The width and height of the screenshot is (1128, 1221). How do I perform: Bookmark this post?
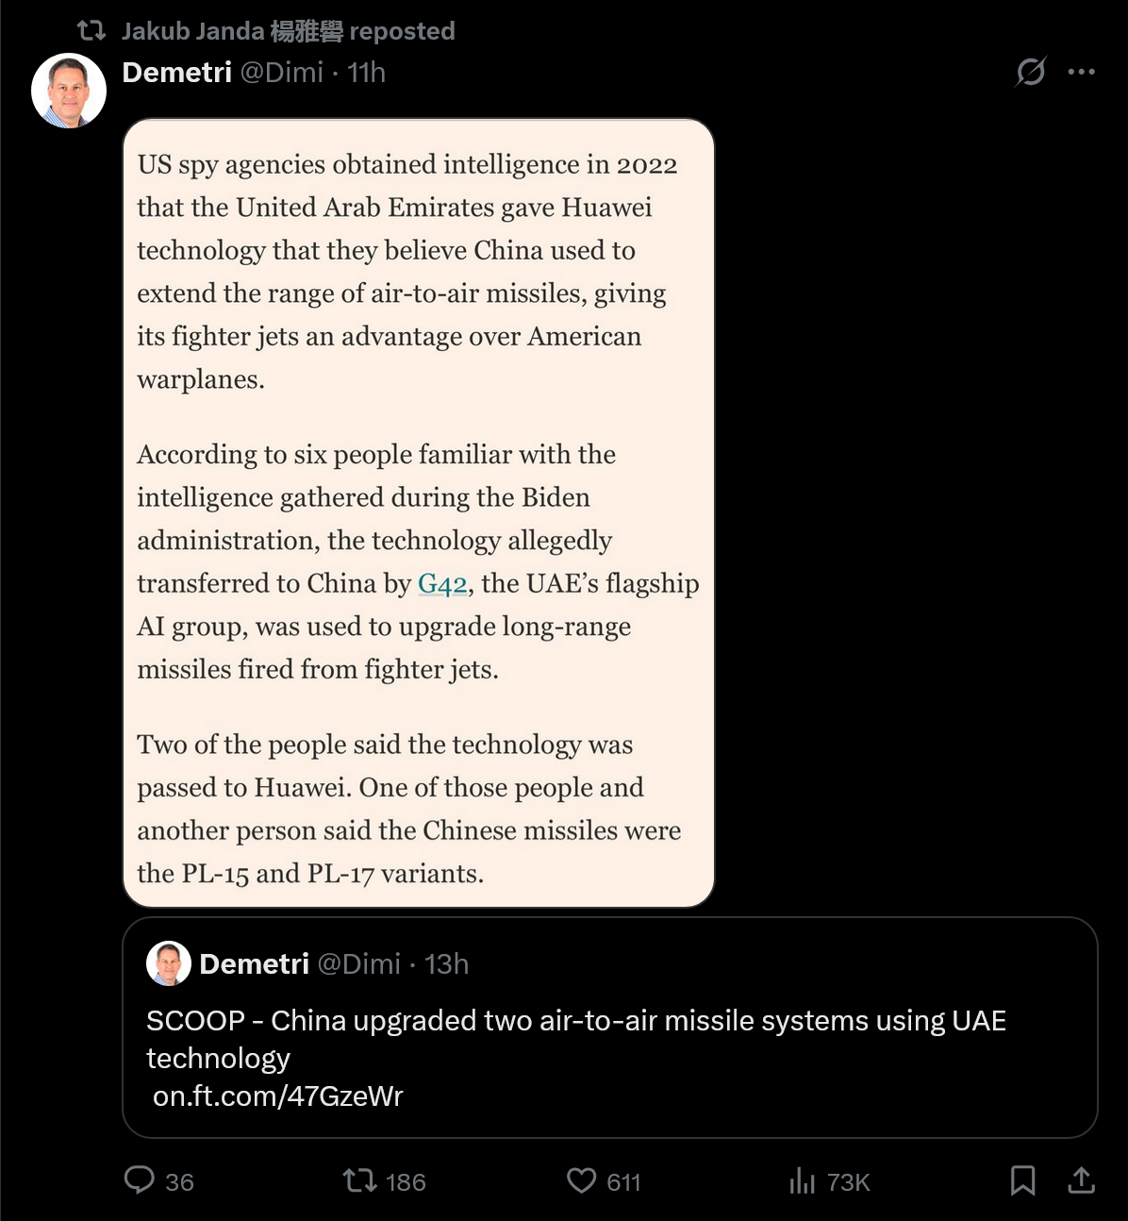coord(1022,1180)
